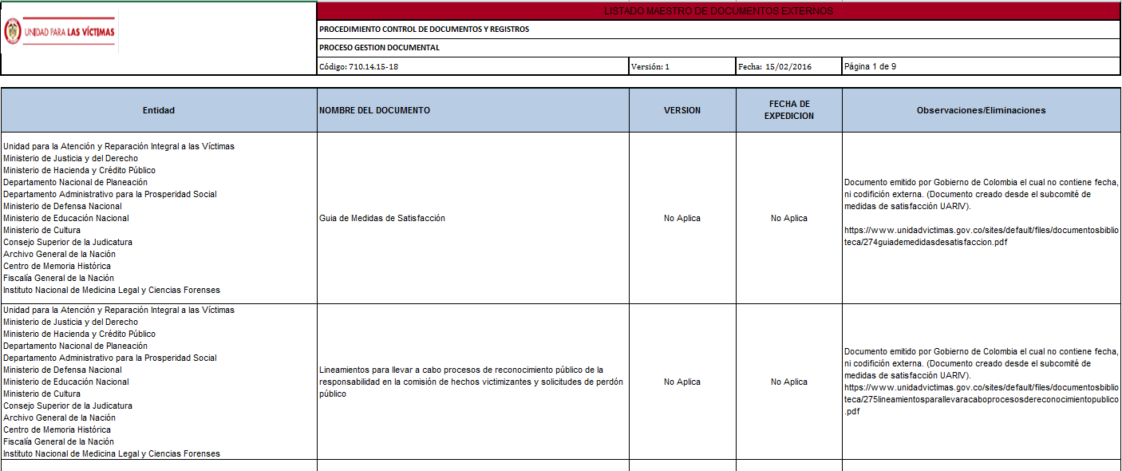The width and height of the screenshot is (1122, 471).
Task: Click the Fecha: 15/02/2016 cell
Action: pos(789,66)
